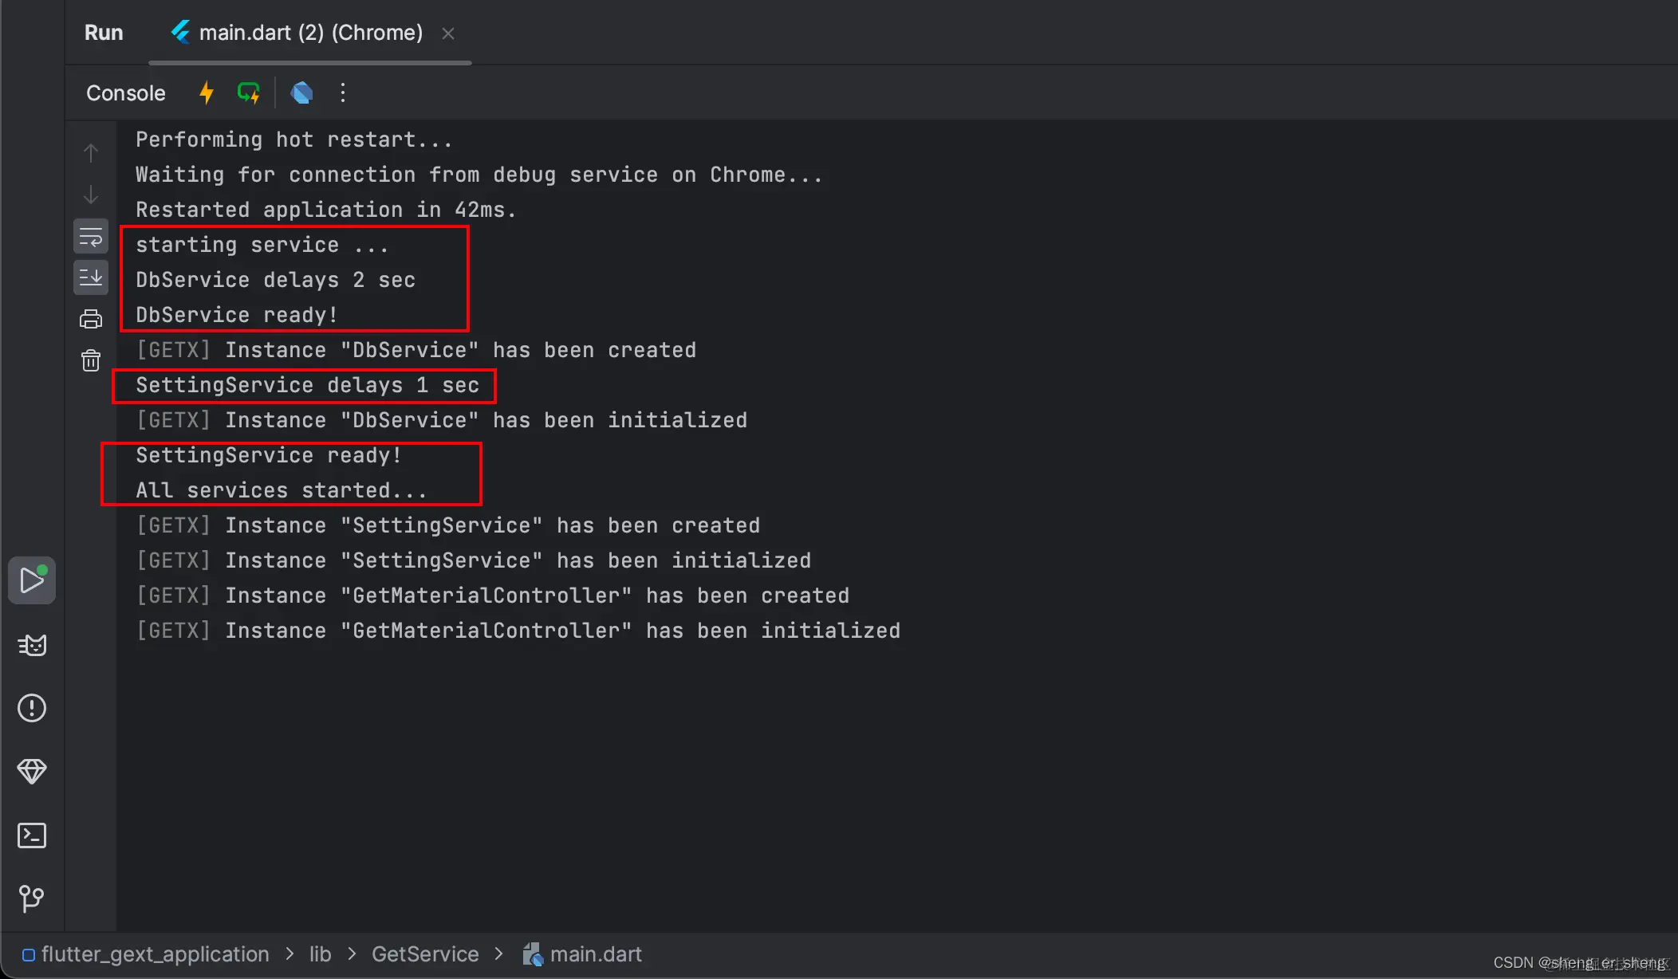The height and width of the screenshot is (979, 1678).
Task: Open Dart DevTools icon in console toolbar
Action: (x=301, y=92)
